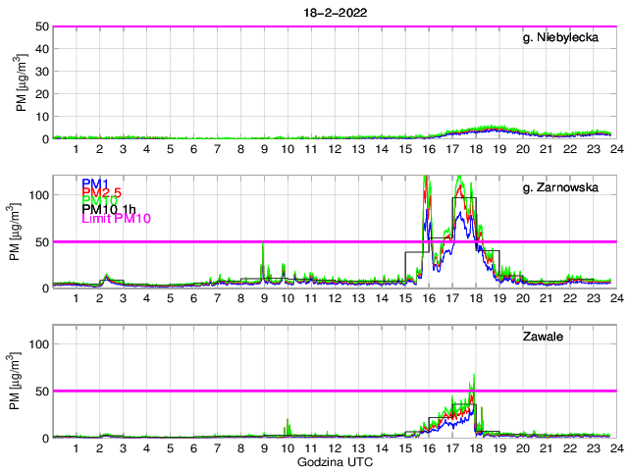Click the green PM10 legend entry
Image resolution: width=628 pixels, height=471 pixels.
[98, 201]
